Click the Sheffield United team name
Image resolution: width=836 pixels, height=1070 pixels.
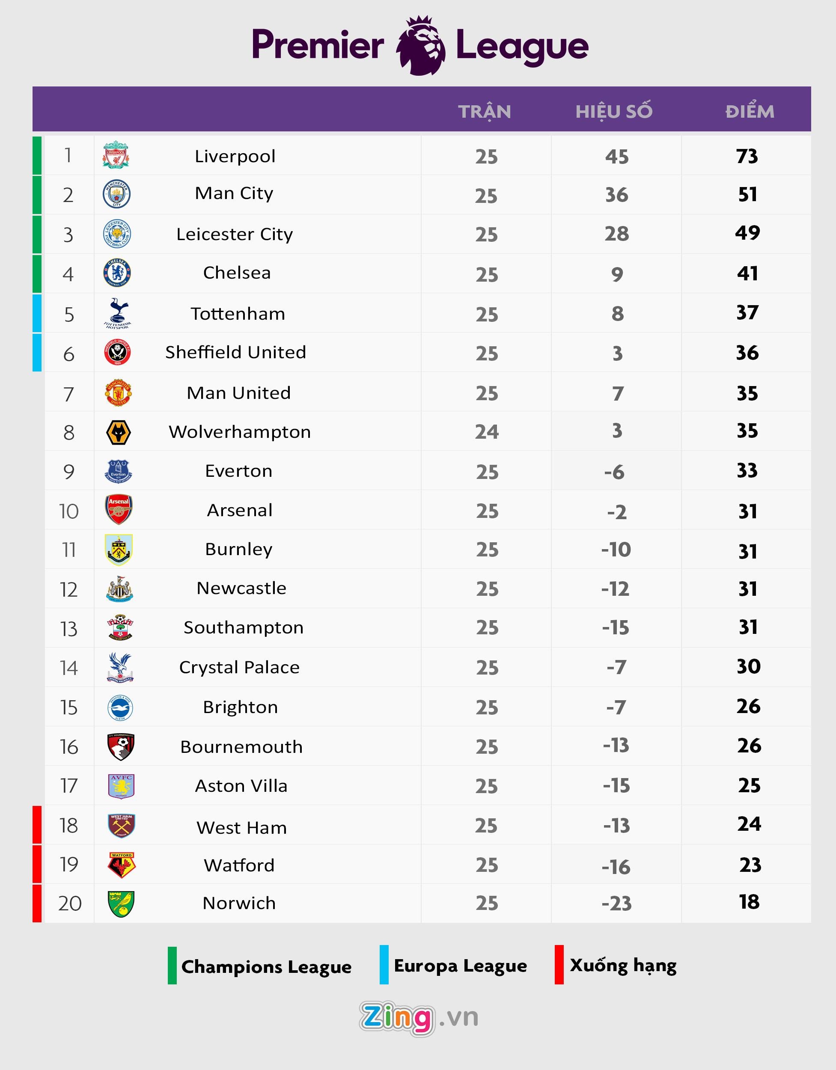(236, 352)
